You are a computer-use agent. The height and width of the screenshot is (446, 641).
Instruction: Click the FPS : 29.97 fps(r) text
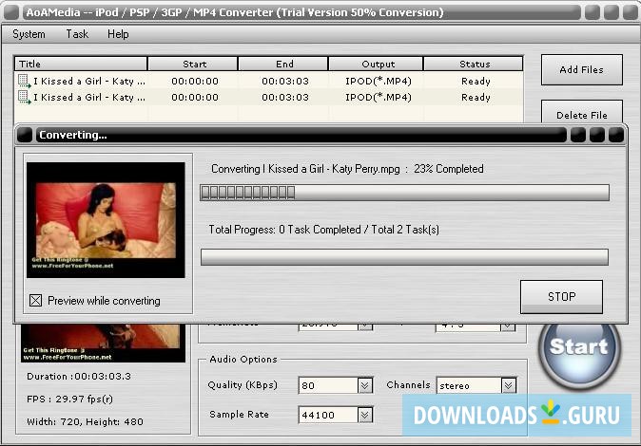69,400
